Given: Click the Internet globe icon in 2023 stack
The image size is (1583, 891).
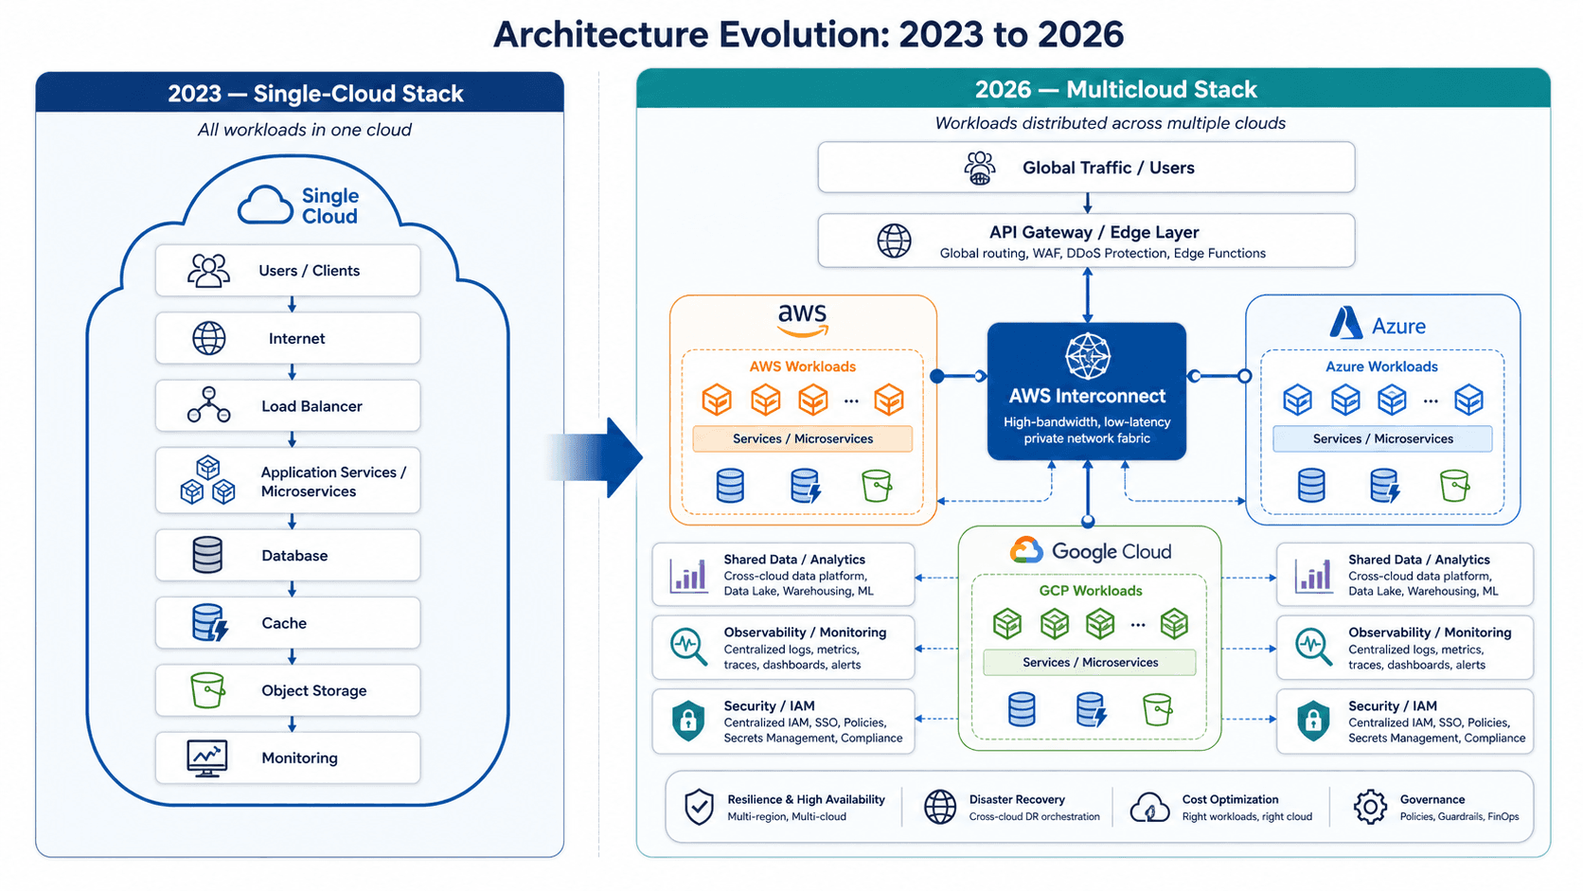Looking at the screenshot, I should coord(209,338).
